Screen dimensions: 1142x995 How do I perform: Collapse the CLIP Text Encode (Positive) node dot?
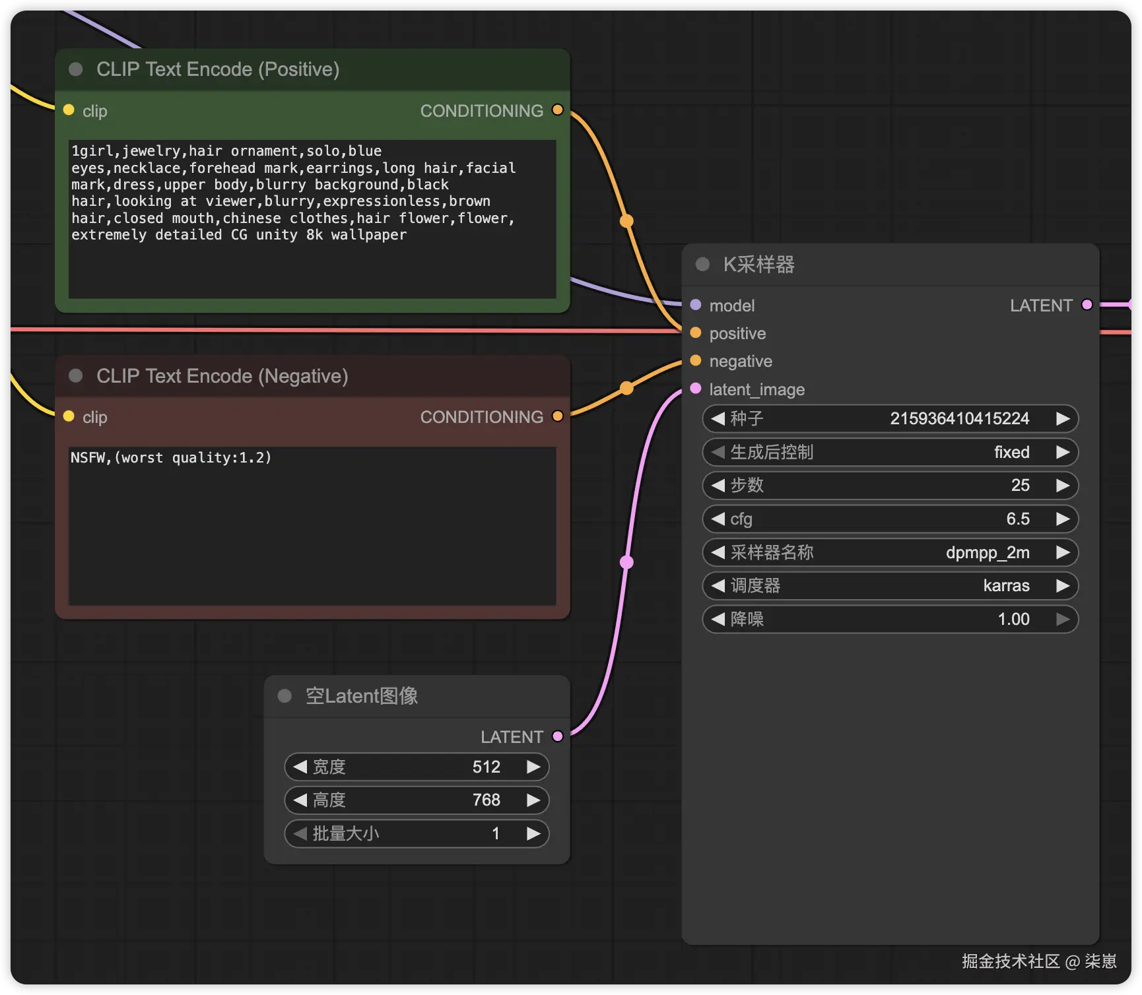click(x=76, y=69)
